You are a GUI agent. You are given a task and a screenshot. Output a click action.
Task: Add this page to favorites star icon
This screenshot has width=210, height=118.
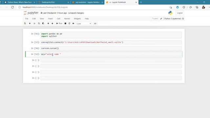click(x=171, y=7)
